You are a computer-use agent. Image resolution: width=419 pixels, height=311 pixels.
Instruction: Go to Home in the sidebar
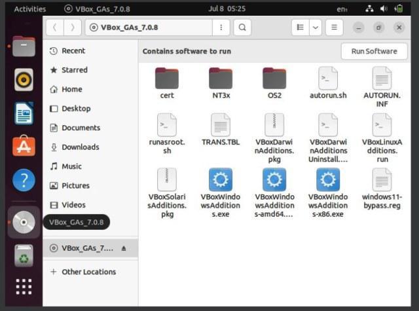coord(90,89)
